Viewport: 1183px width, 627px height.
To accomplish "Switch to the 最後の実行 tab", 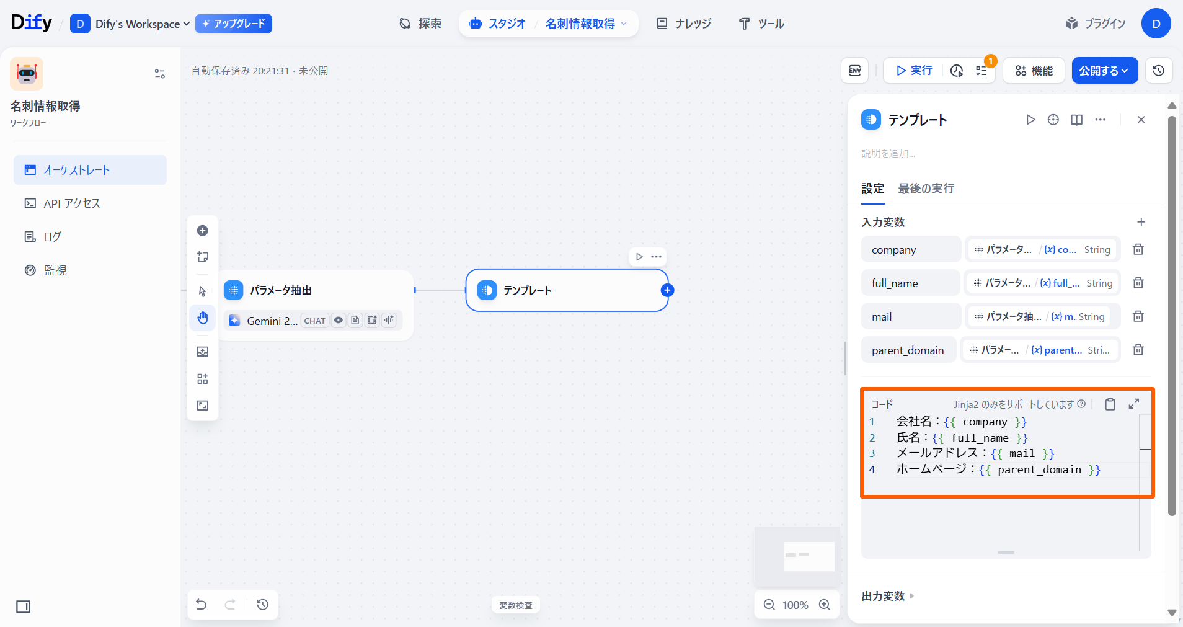I will pyautogui.click(x=926, y=189).
